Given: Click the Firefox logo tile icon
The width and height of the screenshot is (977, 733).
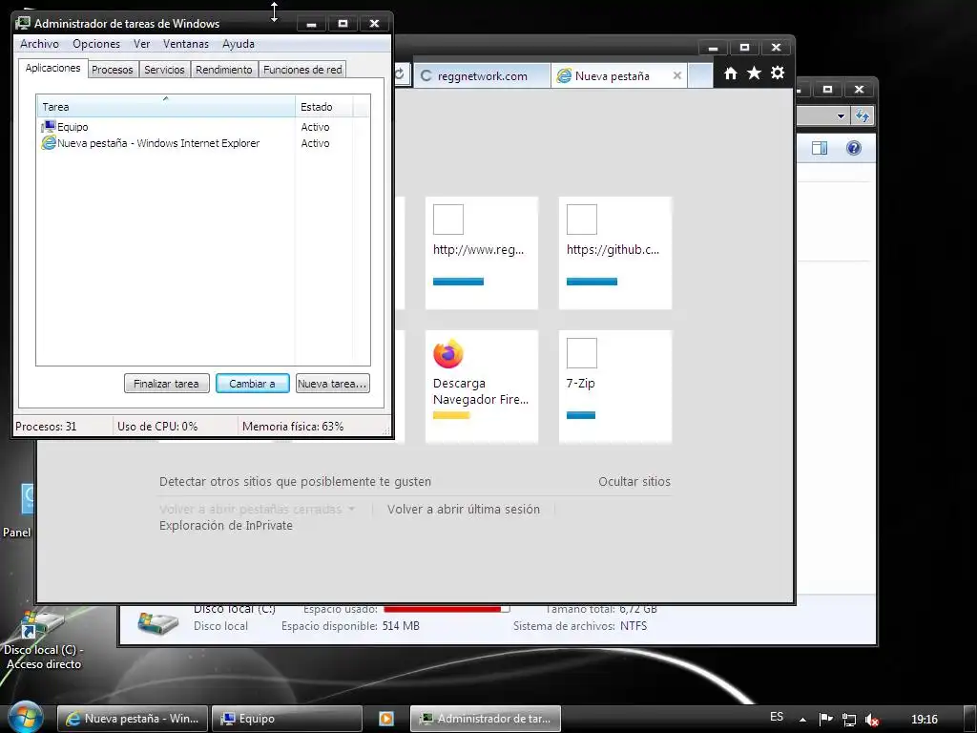Looking at the screenshot, I should (x=448, y=353).
